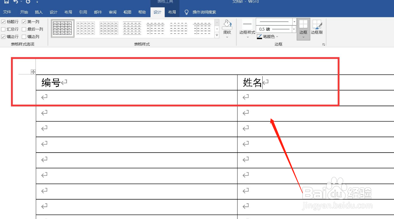394x219 pixels.
Task: Open the 帮助 tab
Action: pos(142,12)
